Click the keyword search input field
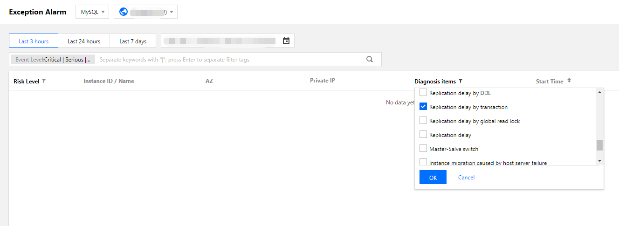Viewport: 619px width, 226px height. pyautogui.click(x=228, y=60)
